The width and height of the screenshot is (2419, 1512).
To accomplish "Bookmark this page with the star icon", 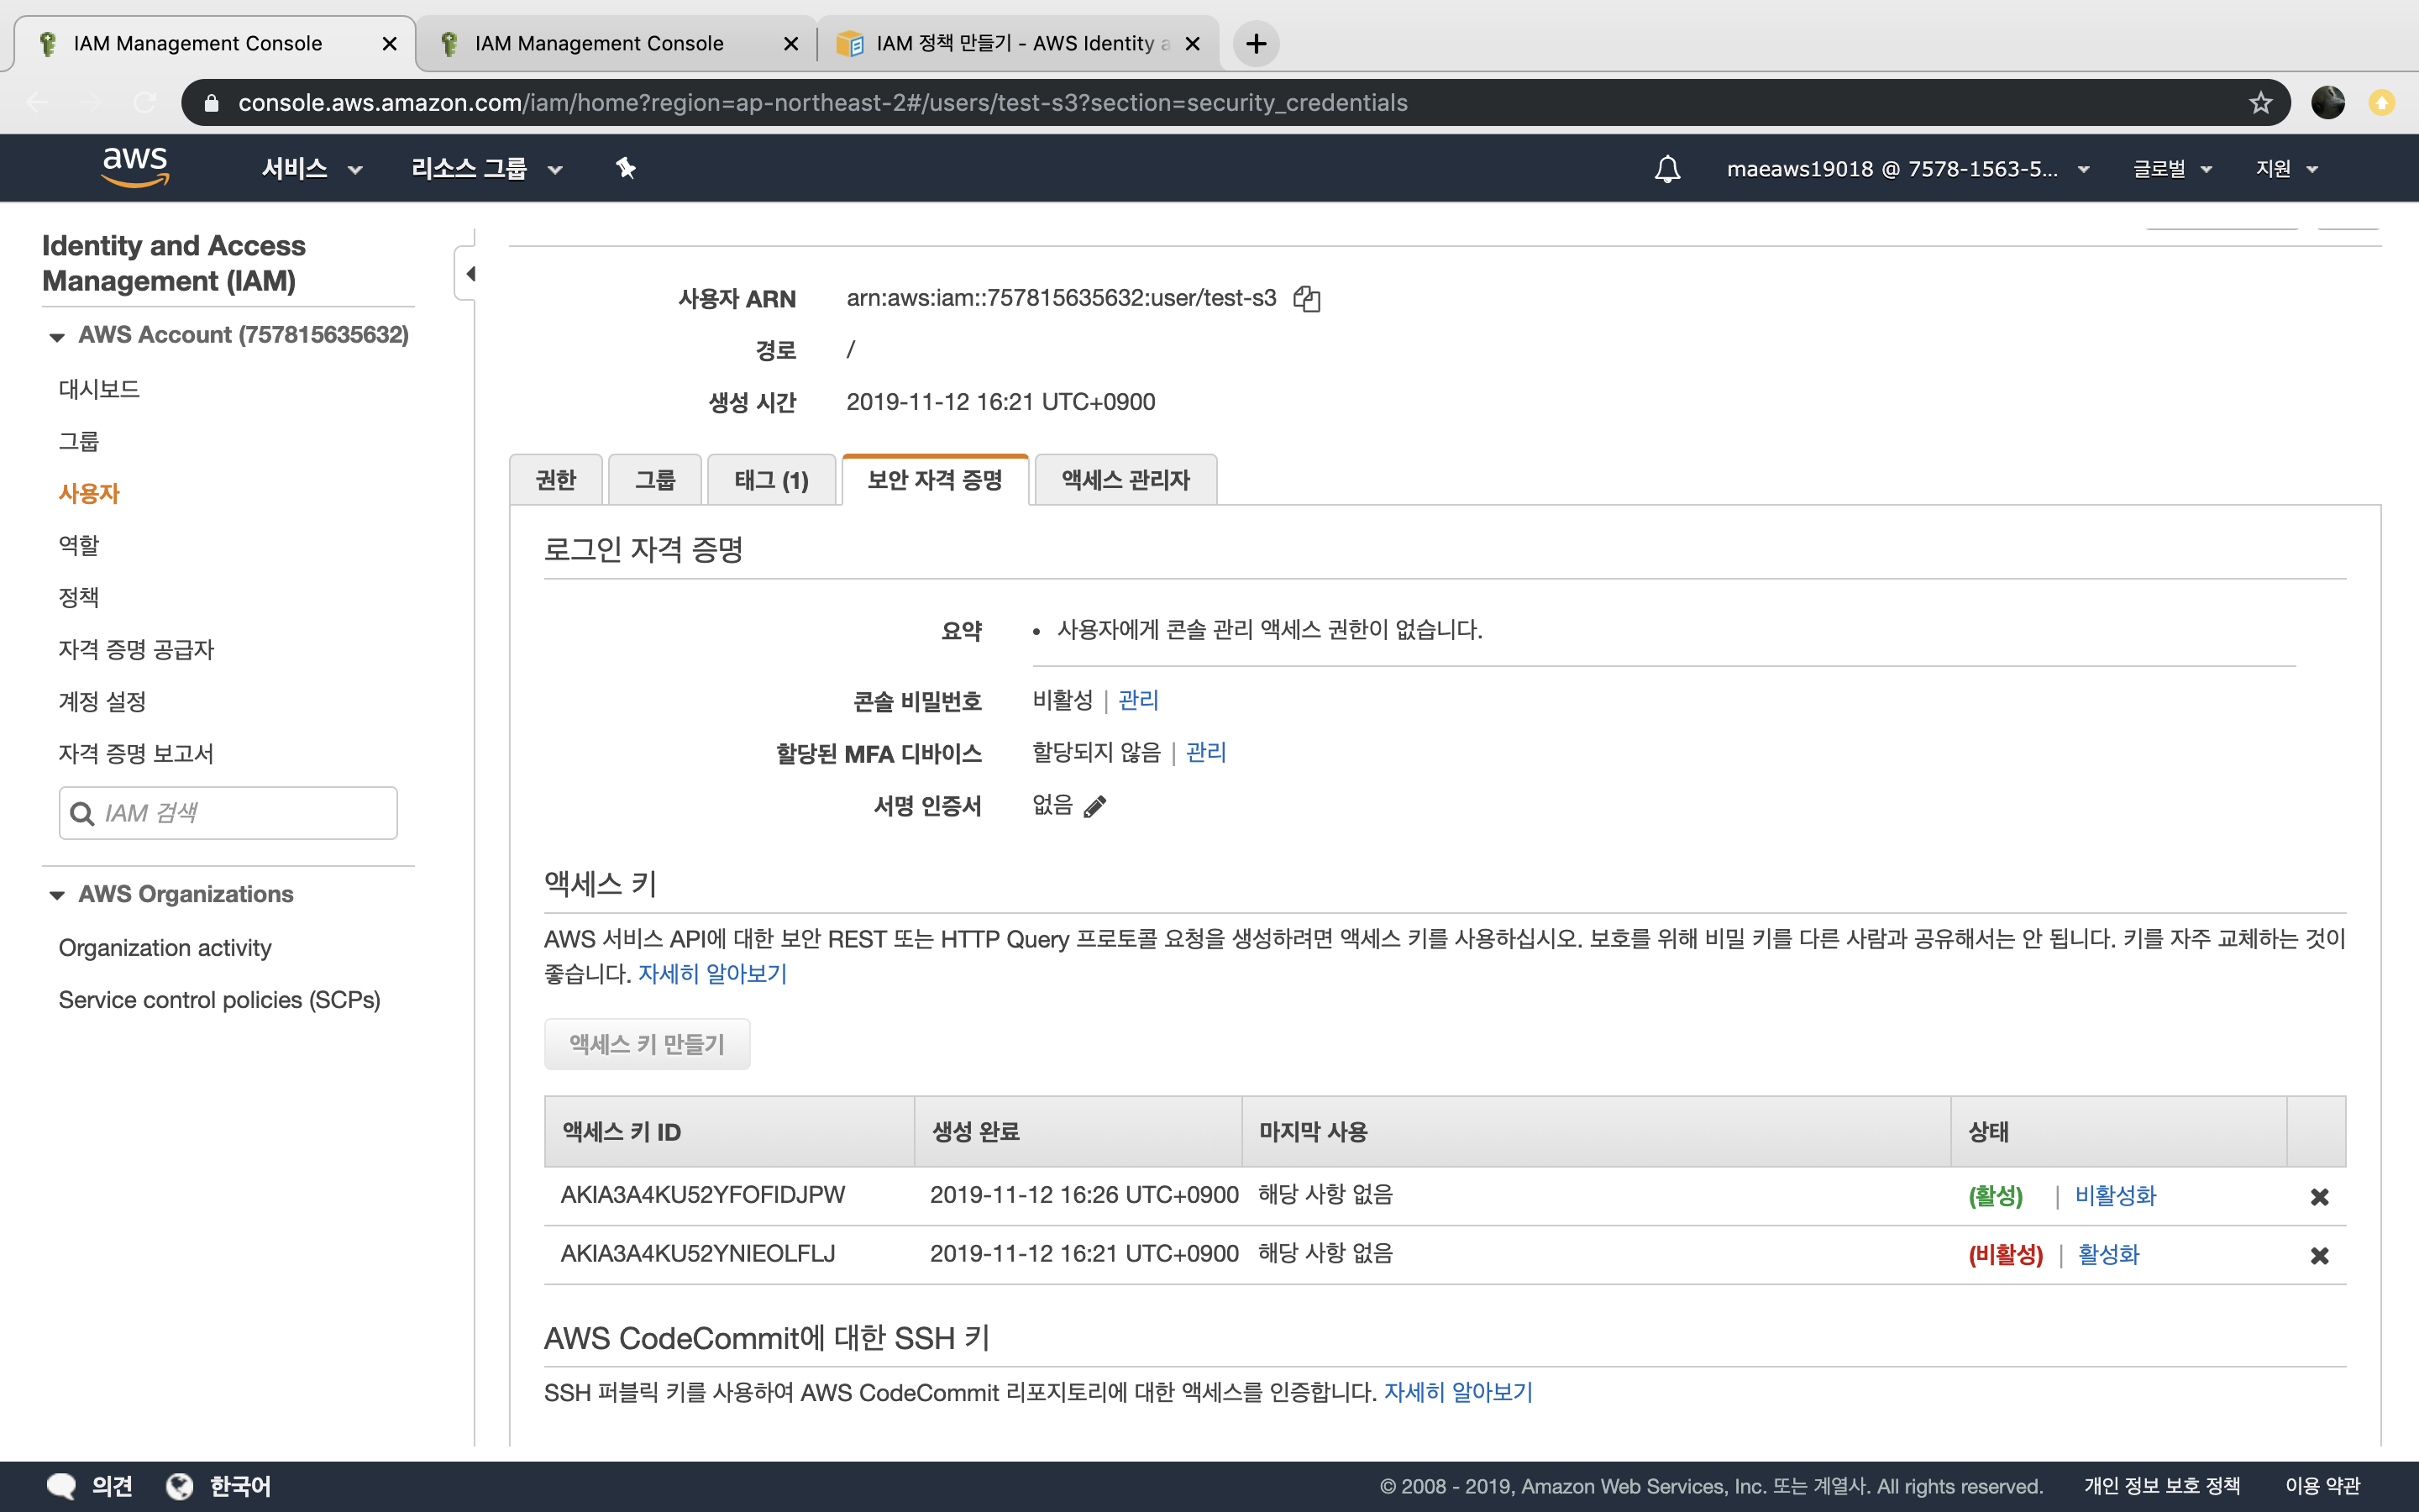I will click(2260, 102).
